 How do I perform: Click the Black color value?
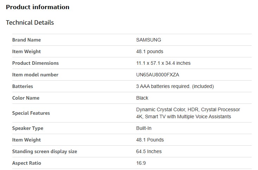pyautogui.click(x=142, y=98)
